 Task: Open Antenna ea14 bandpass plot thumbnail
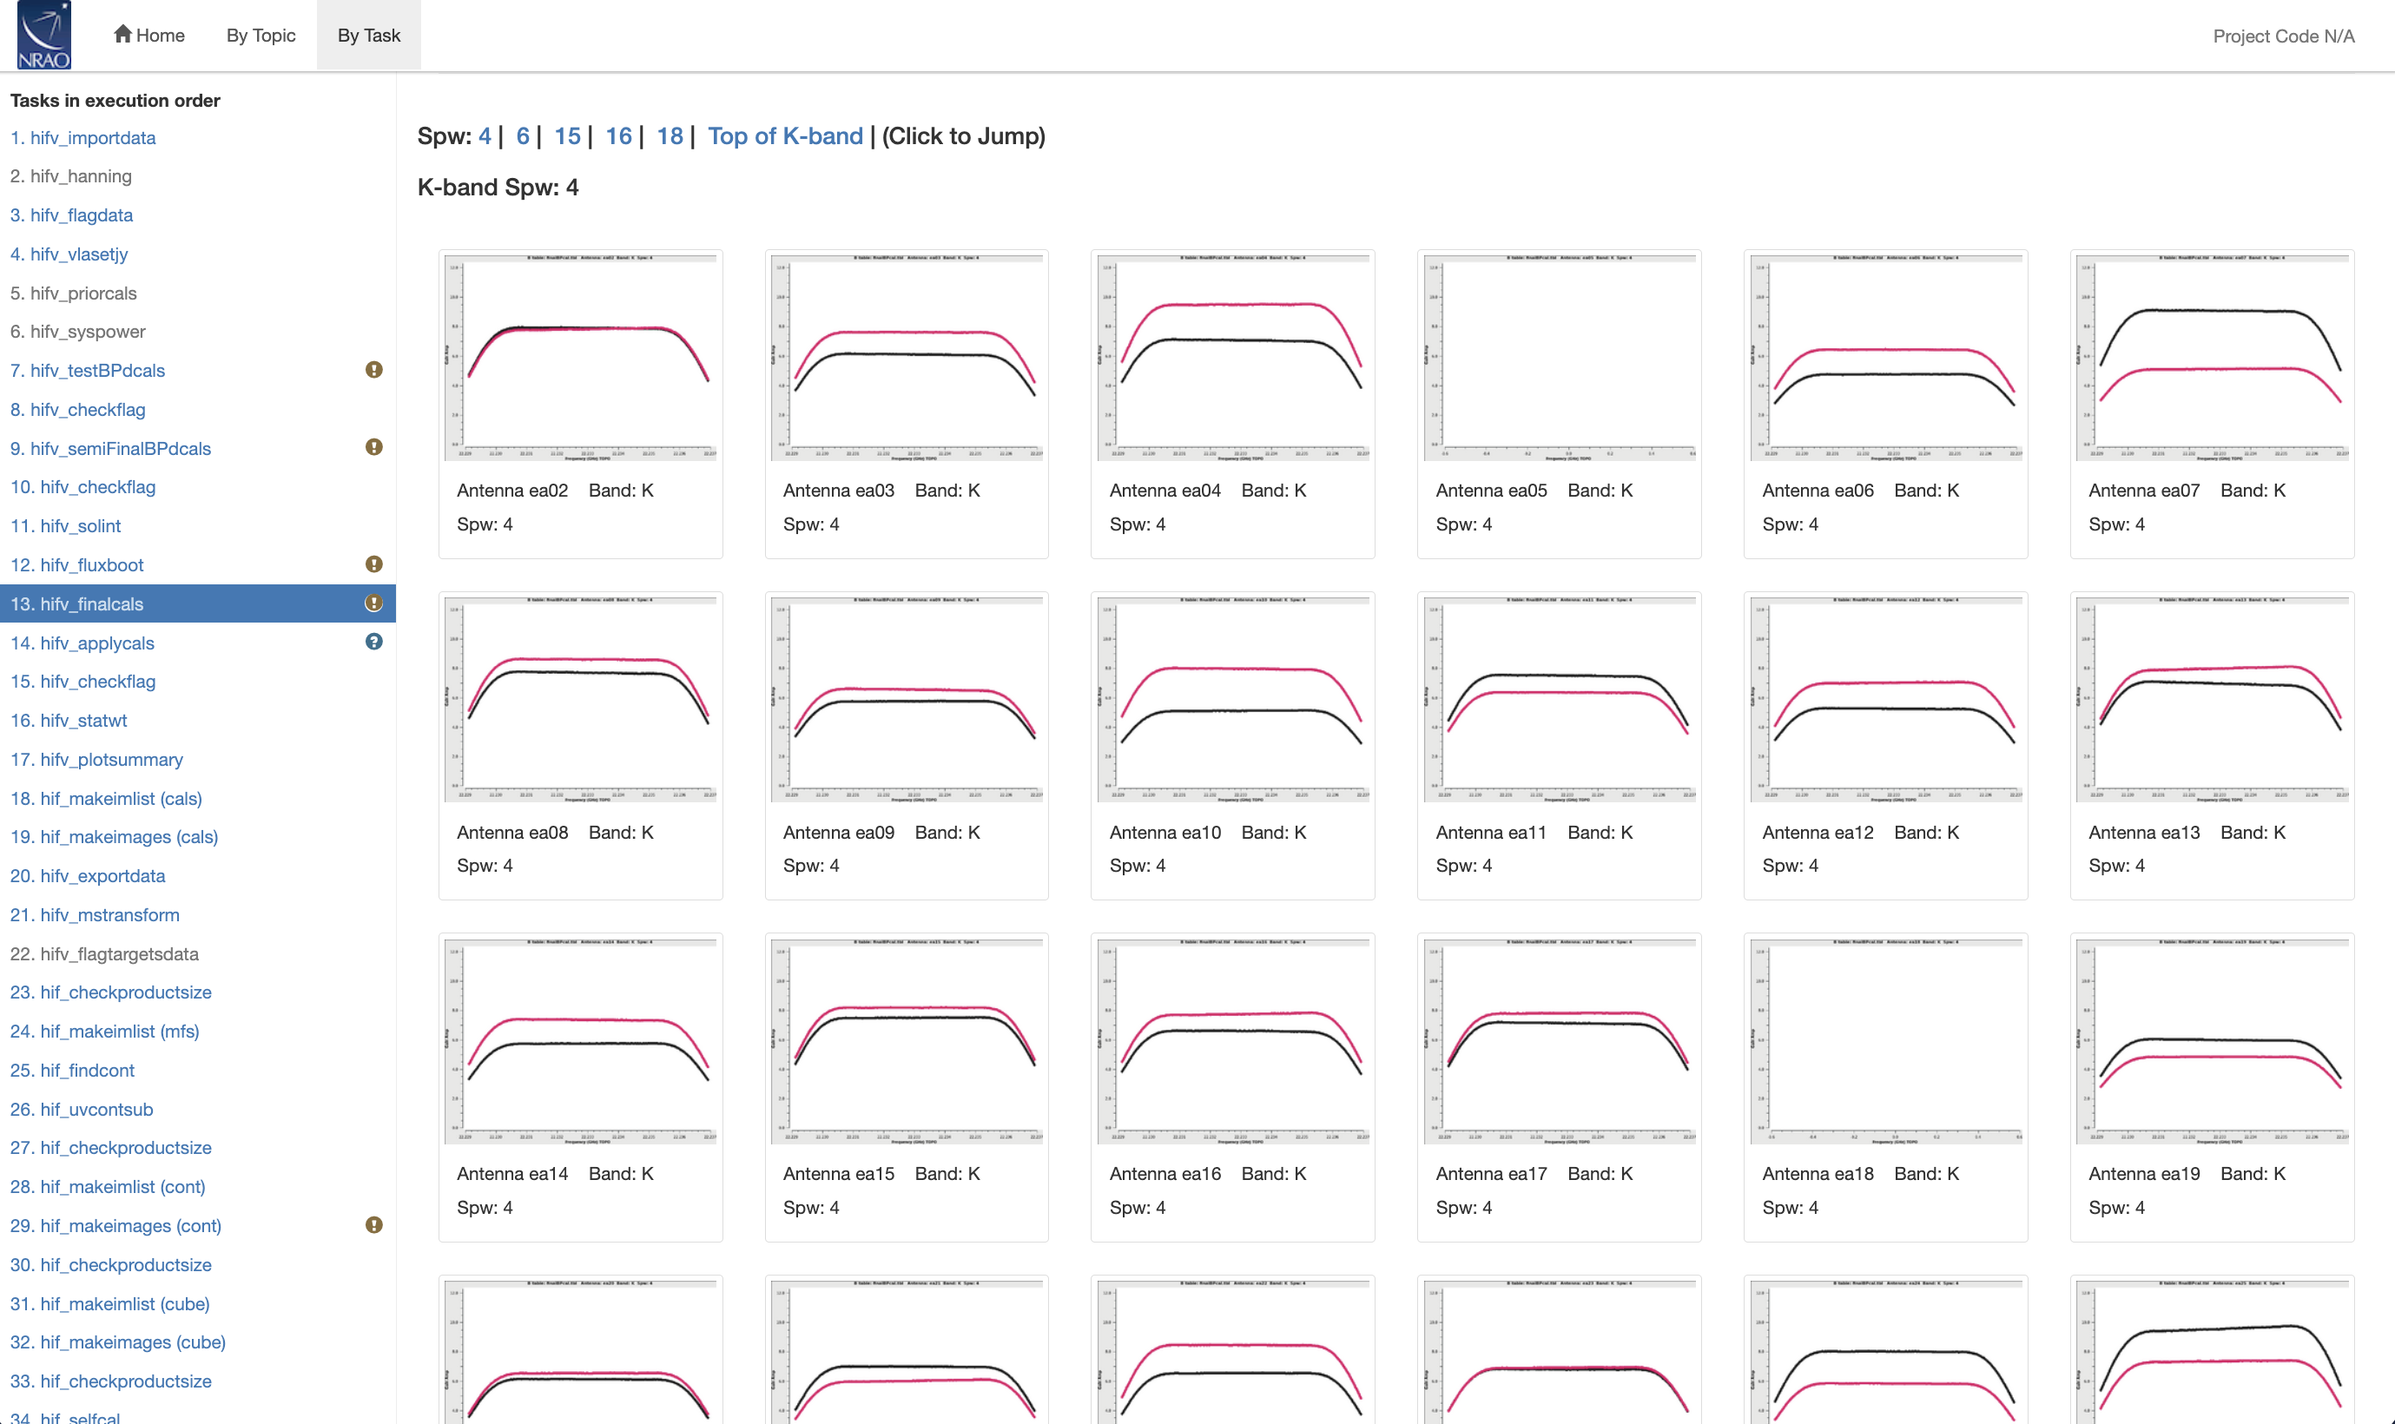[581, 1040]
